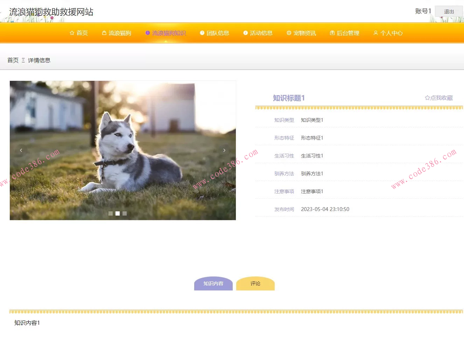464x337 pixels.
Task: Click the 知识标题1 heading
Action: (x=289, y=98)
